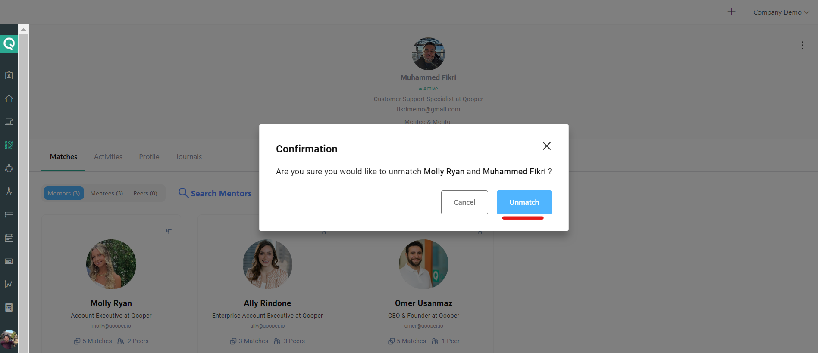Image resolution: width=818 pixels, height=353 pixels.
Task: Click the Search Mentors link
Action: click(215, 193)
